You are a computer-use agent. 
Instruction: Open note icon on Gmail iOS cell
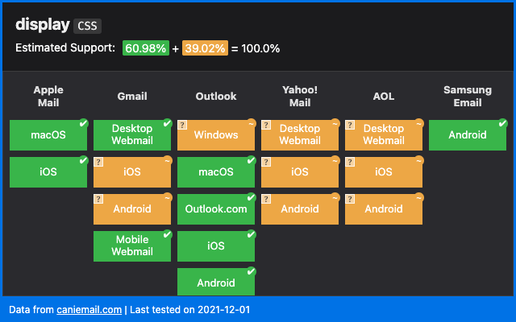pos(98,162)
